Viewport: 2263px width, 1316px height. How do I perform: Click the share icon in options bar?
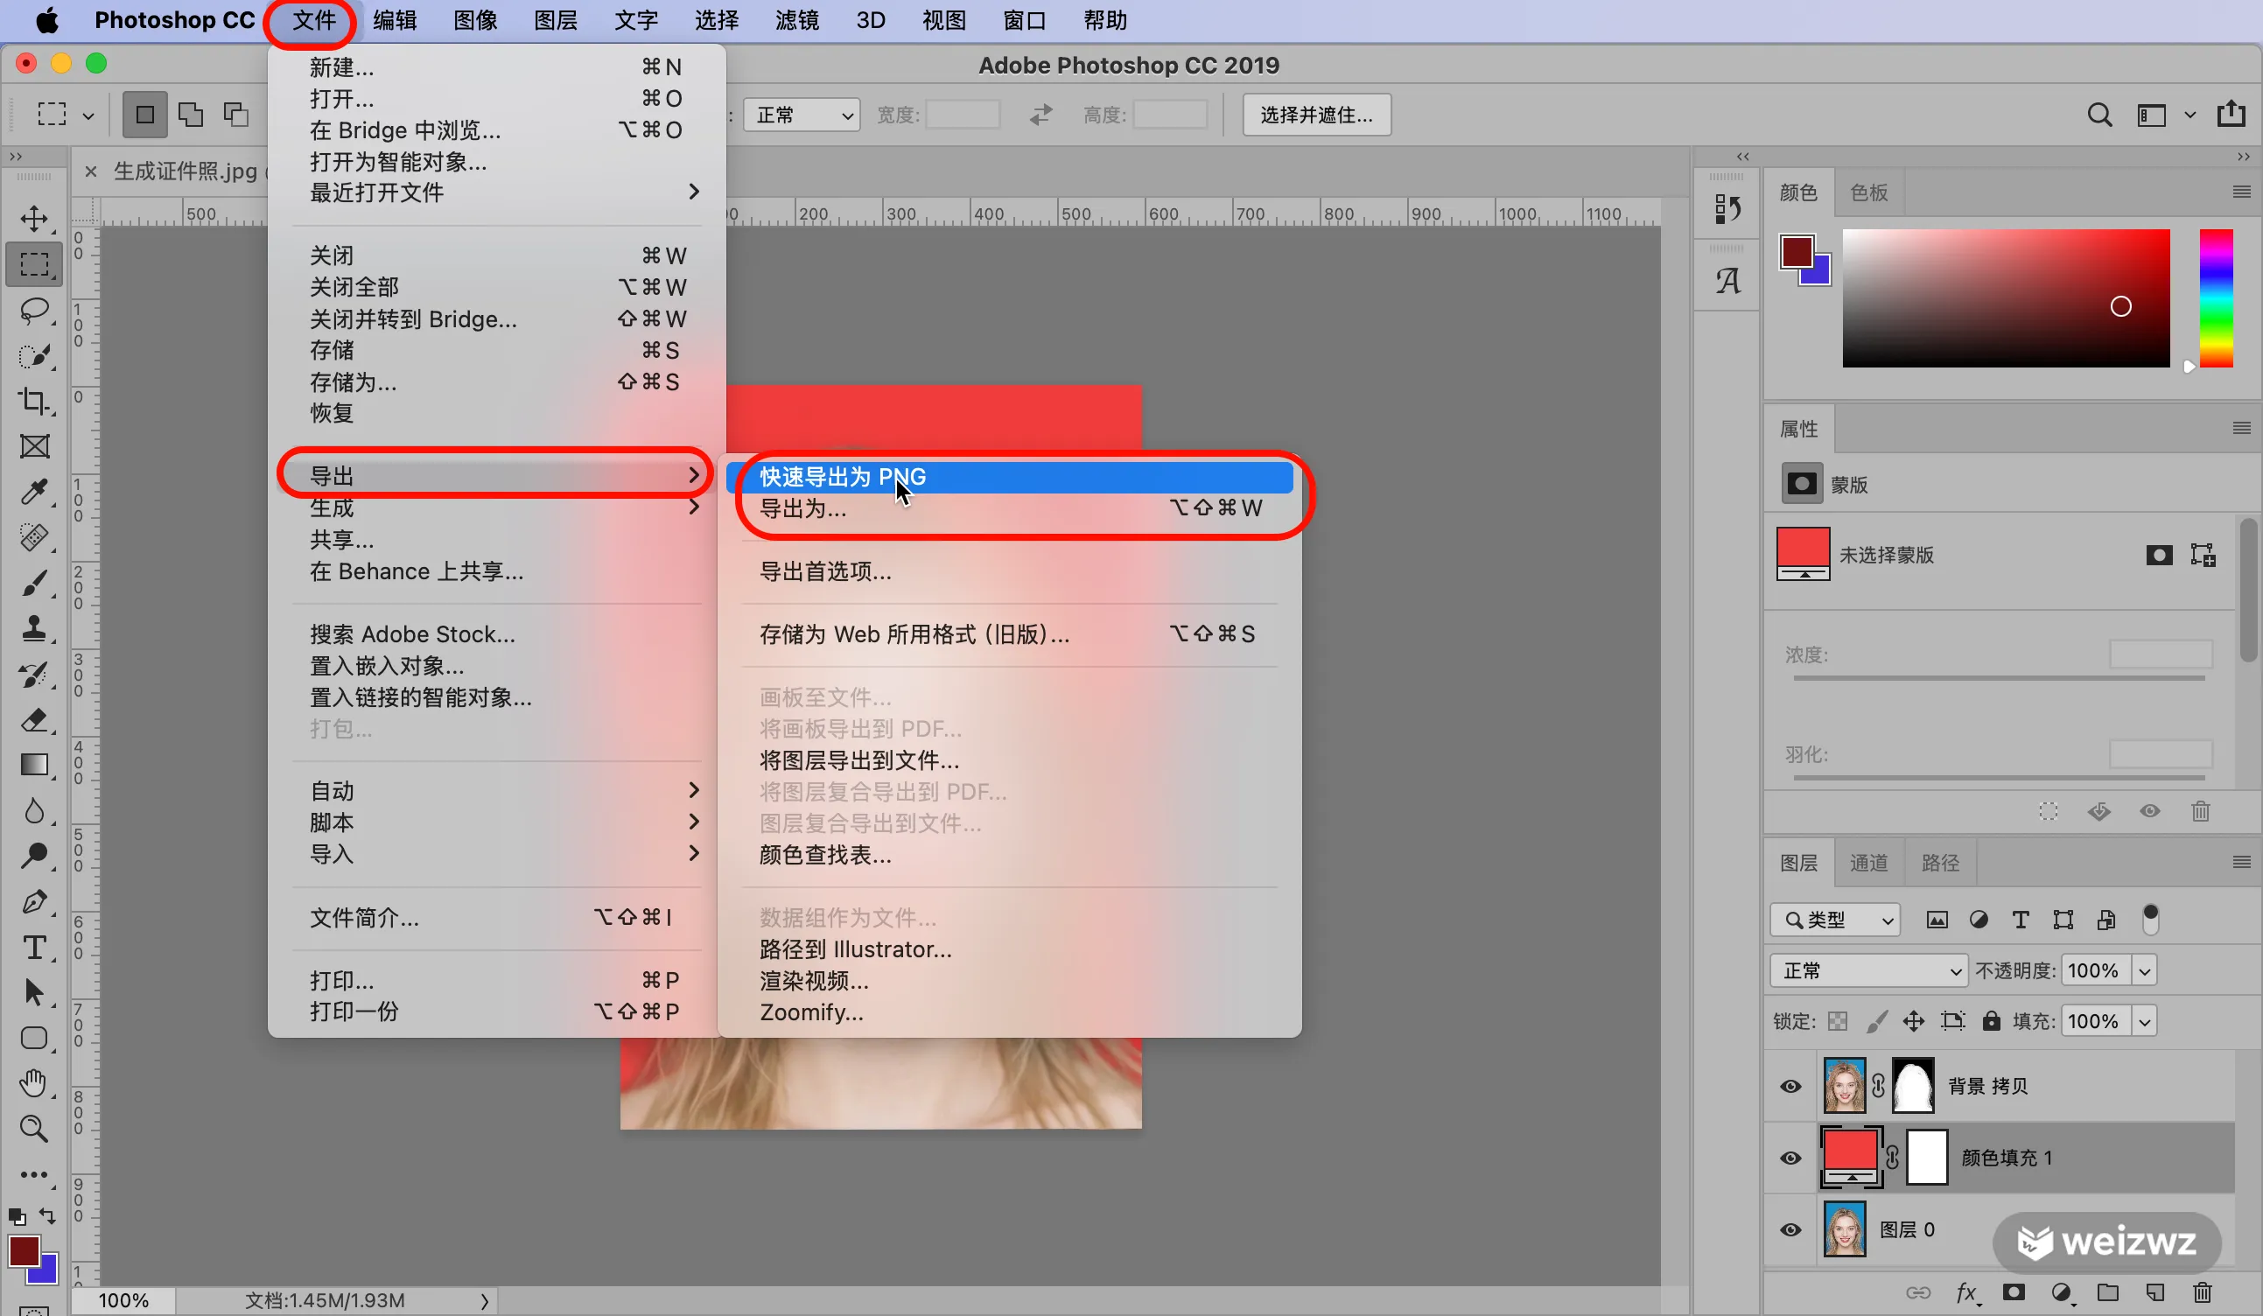[2231, 114]
